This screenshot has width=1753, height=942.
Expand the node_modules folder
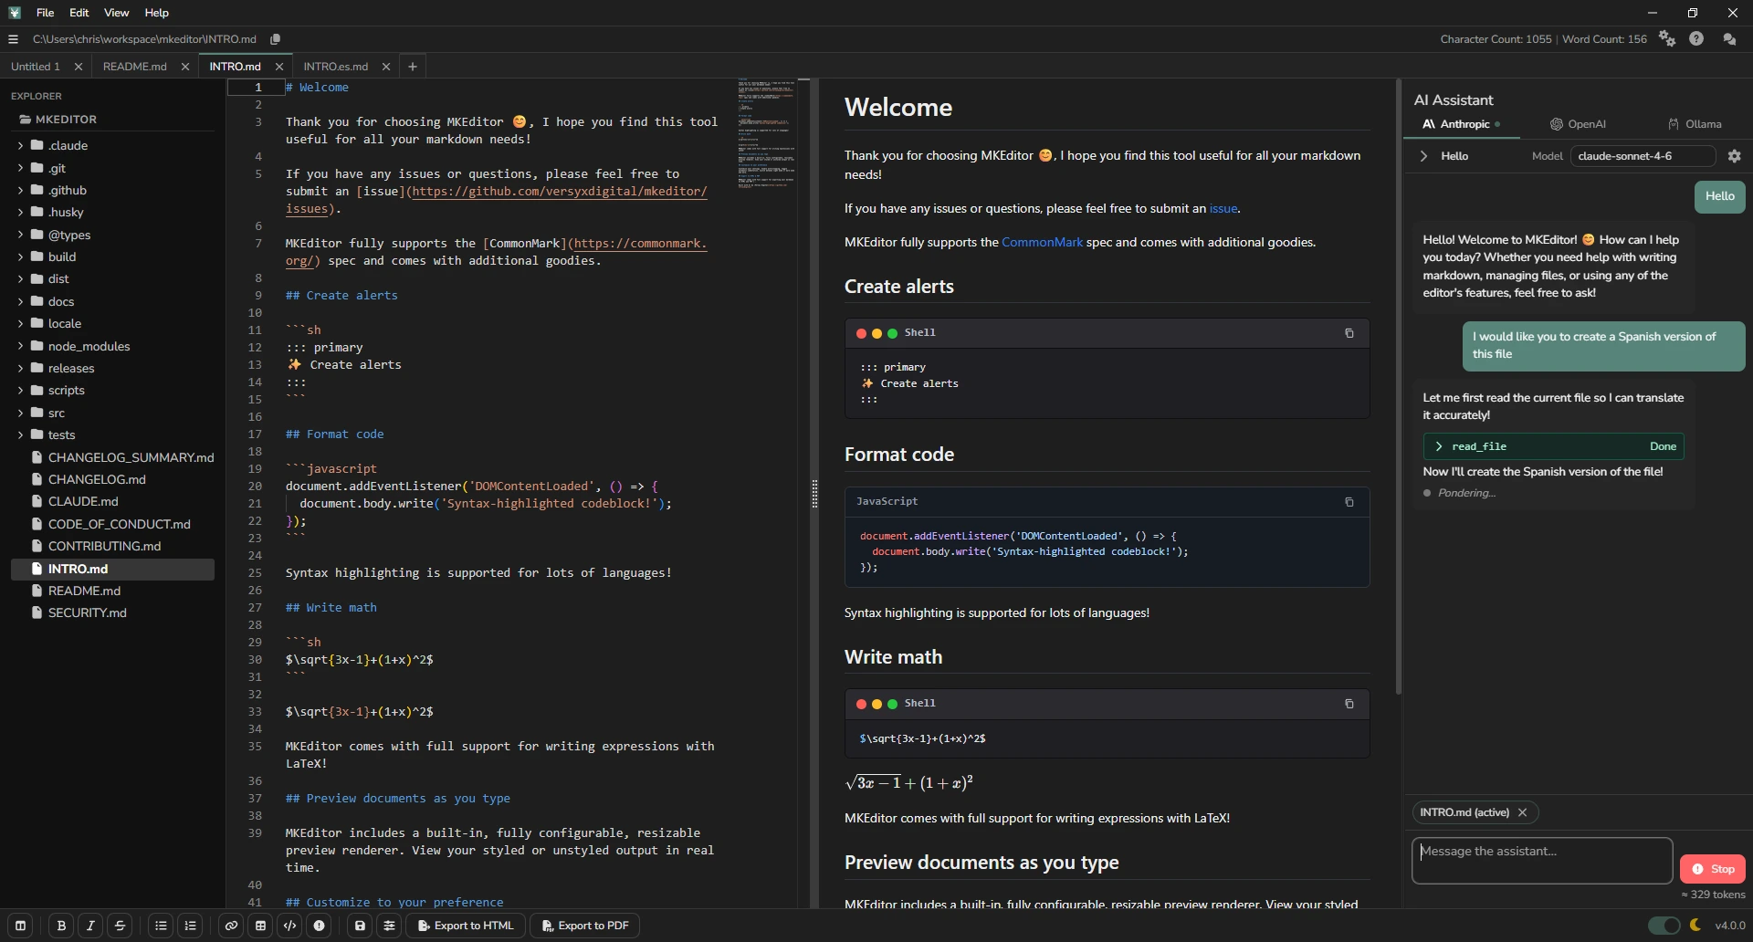[x=20, y=346]
